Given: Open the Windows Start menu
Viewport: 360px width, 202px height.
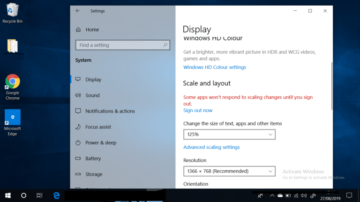Looking at the screenshot, I should [8, 195].
